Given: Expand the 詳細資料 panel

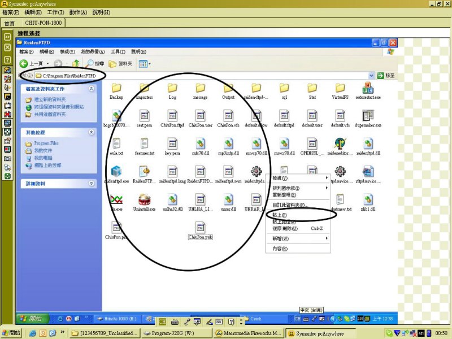Looking at the screenshot, I should (92, 183).
